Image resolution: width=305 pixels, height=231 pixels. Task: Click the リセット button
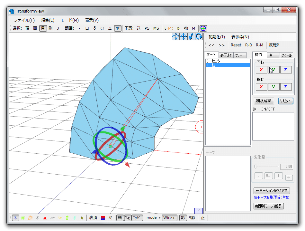point(285,101)
